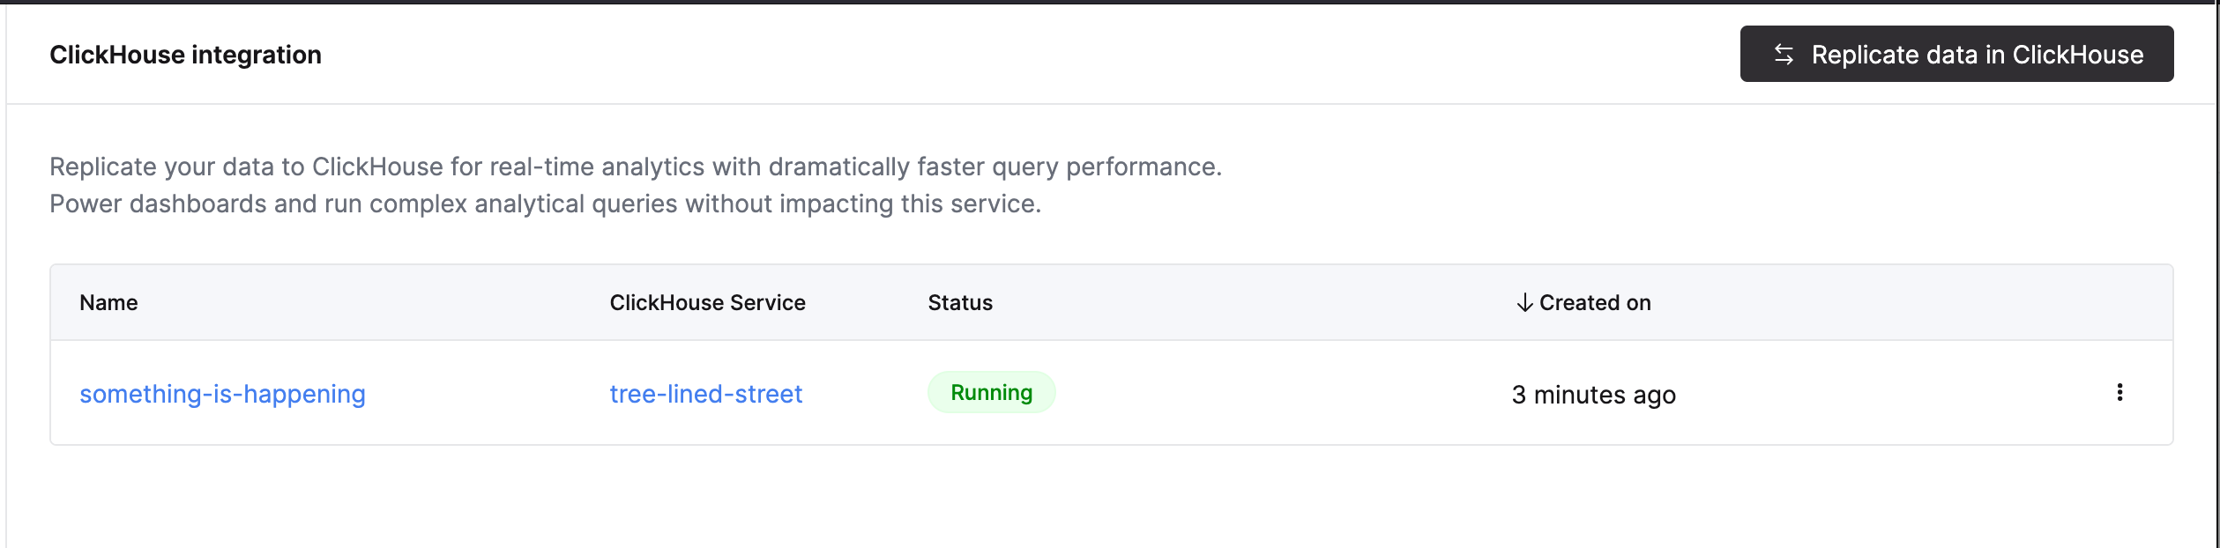Click the Status column header
The image size is (2220, 548).
coord(959,302)
